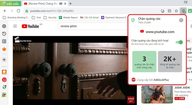
Task: Click the Chặn quảng cáo popup title
Action: pos(149,19)
